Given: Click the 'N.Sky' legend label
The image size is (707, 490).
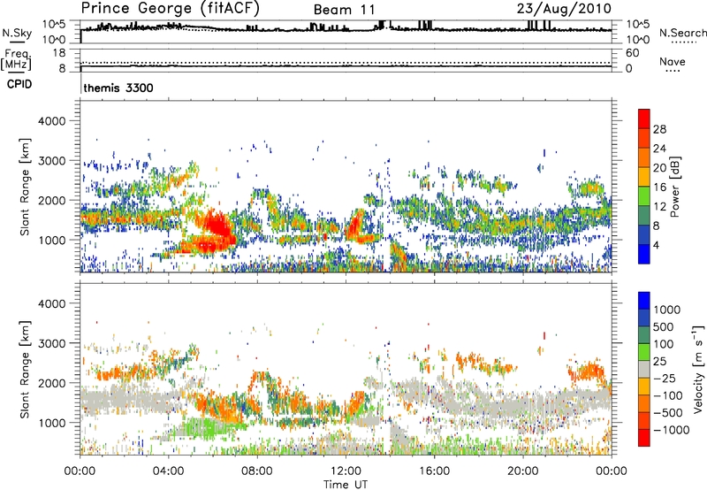Looking at the screenshot, I should tap(17, 33).
